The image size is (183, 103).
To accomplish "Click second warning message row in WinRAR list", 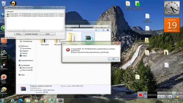I will coord(35,16).
